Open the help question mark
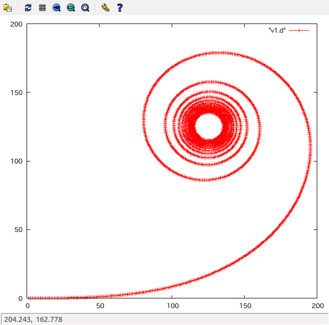 pyautogui.click(x=120, y=8)
